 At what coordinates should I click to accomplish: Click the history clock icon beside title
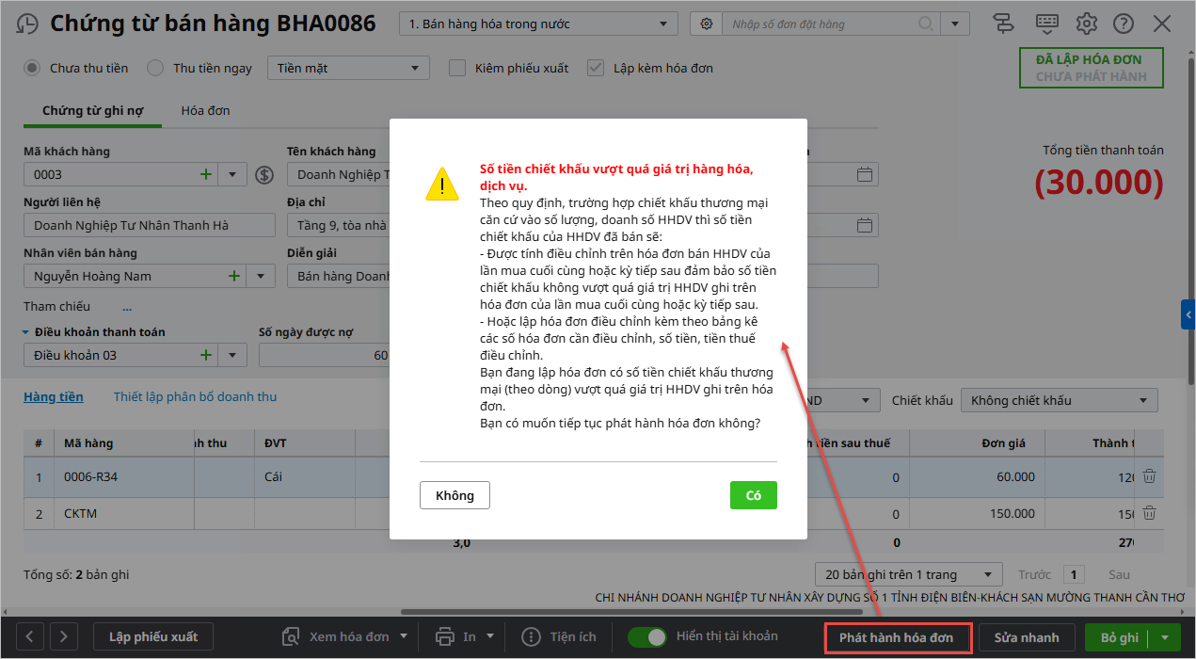click(x=28, y=24)
